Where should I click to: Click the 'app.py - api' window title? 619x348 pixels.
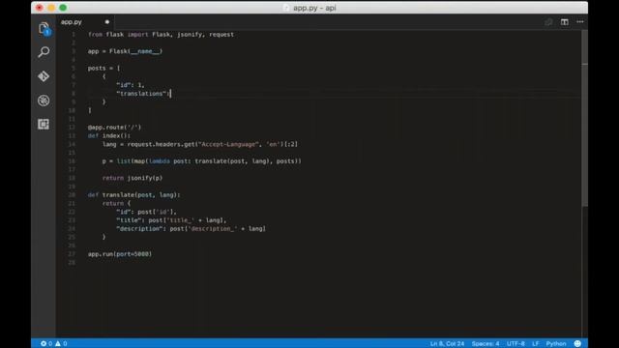pyautogui.click(x=314, y=8)
